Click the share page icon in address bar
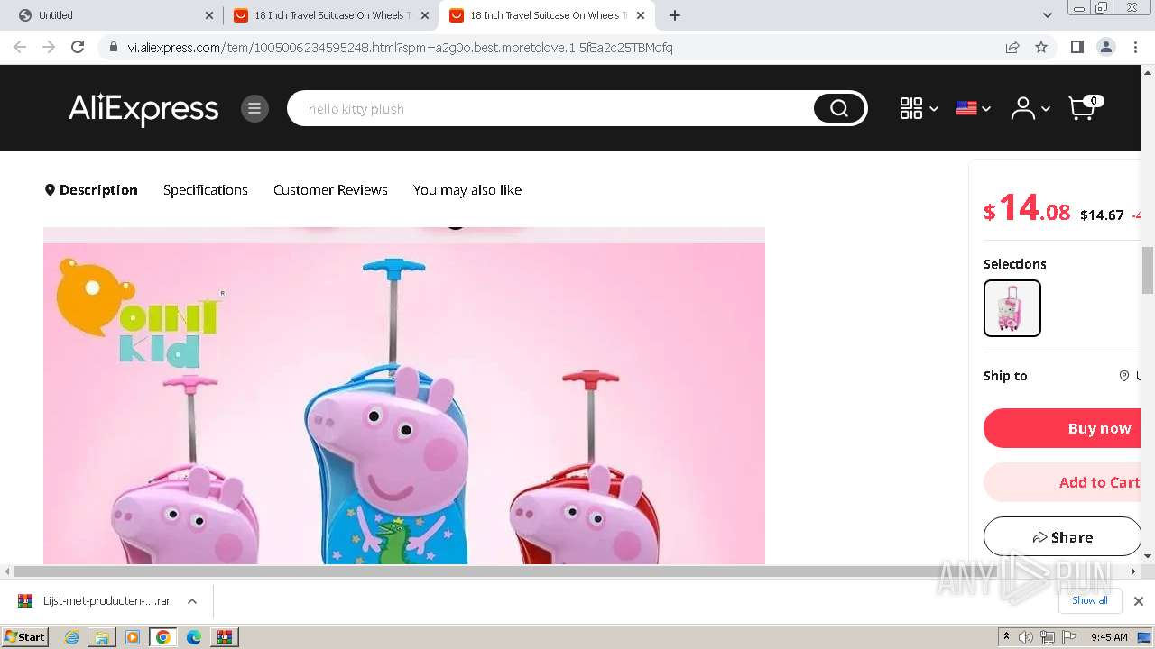1155x649 pixels. [1012, 47]
